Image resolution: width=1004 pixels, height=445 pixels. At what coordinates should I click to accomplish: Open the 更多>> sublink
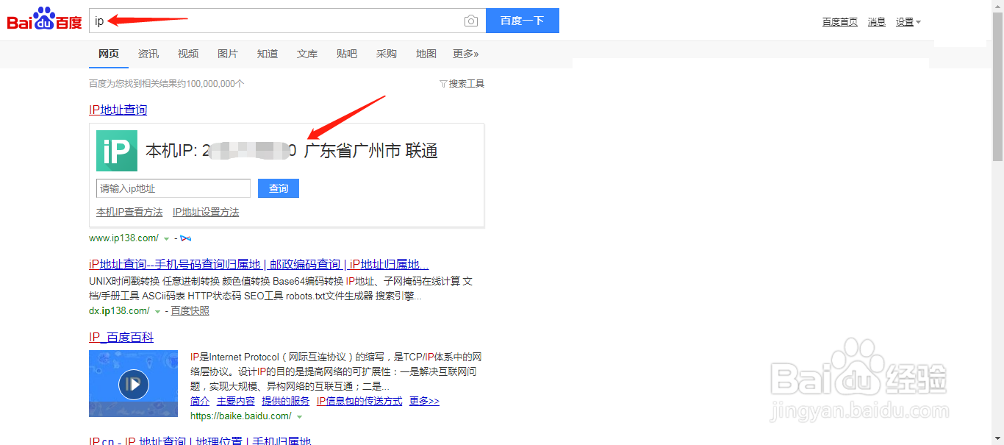tap(424, 401)
